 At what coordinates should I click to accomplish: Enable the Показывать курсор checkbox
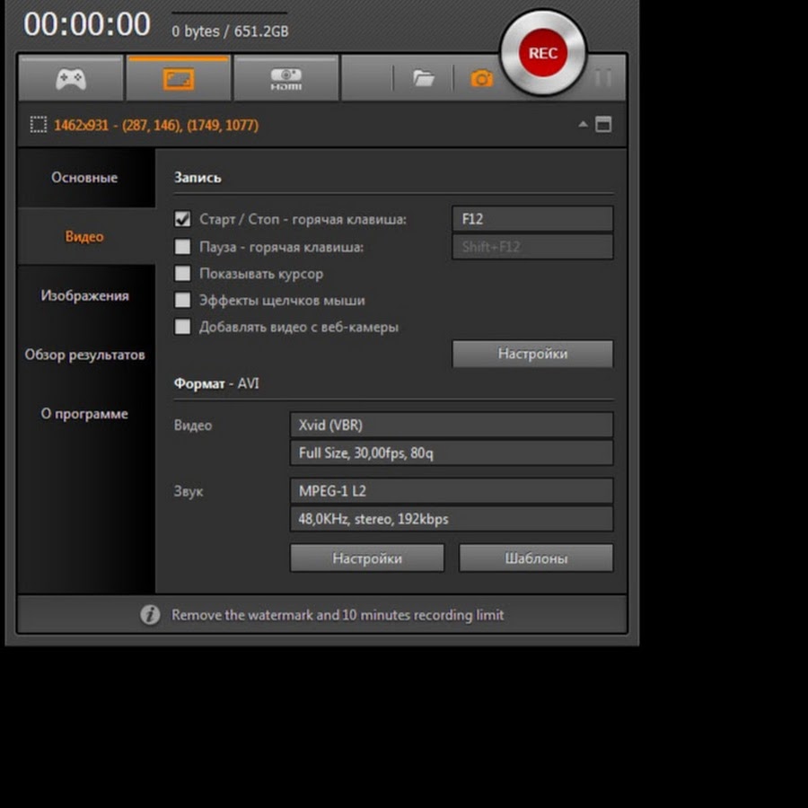[x=183, y=273]
